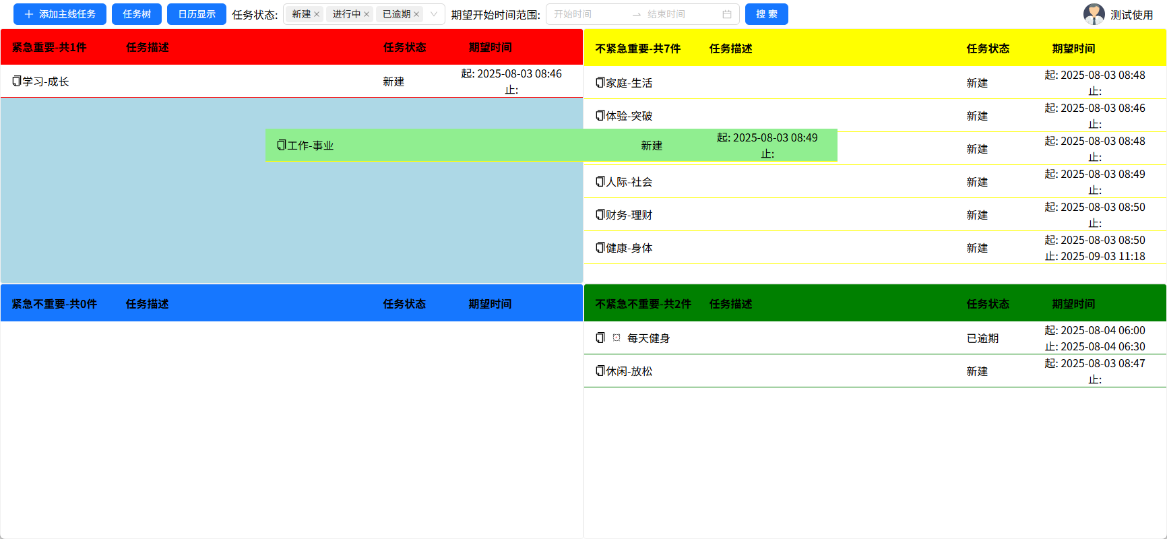The width and height of the screenshot is (1167, 539).
Task: Click the copy icon beside 学习-成长
Action: 17,81
